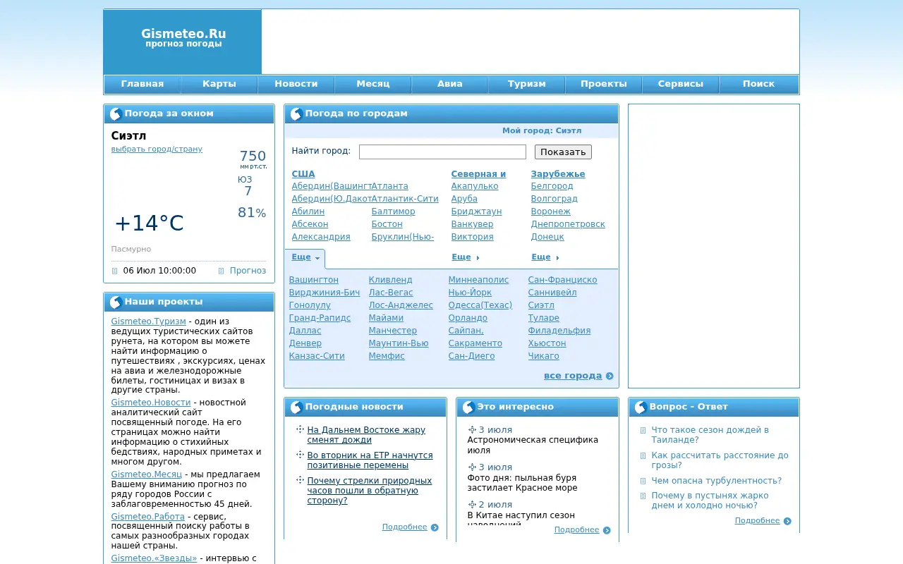
Task: Open the Авиа menu item
Action: [450, 84]
